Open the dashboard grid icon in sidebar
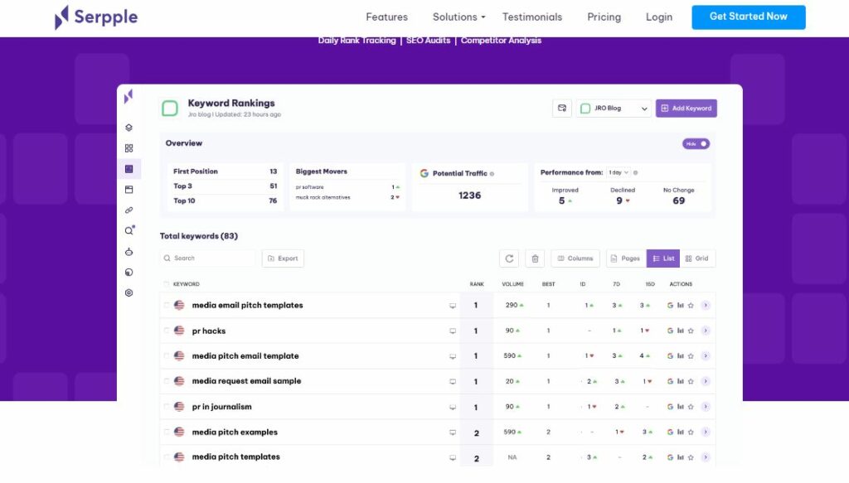This screenshot has height=483, width=849. [x=129, y=148]
